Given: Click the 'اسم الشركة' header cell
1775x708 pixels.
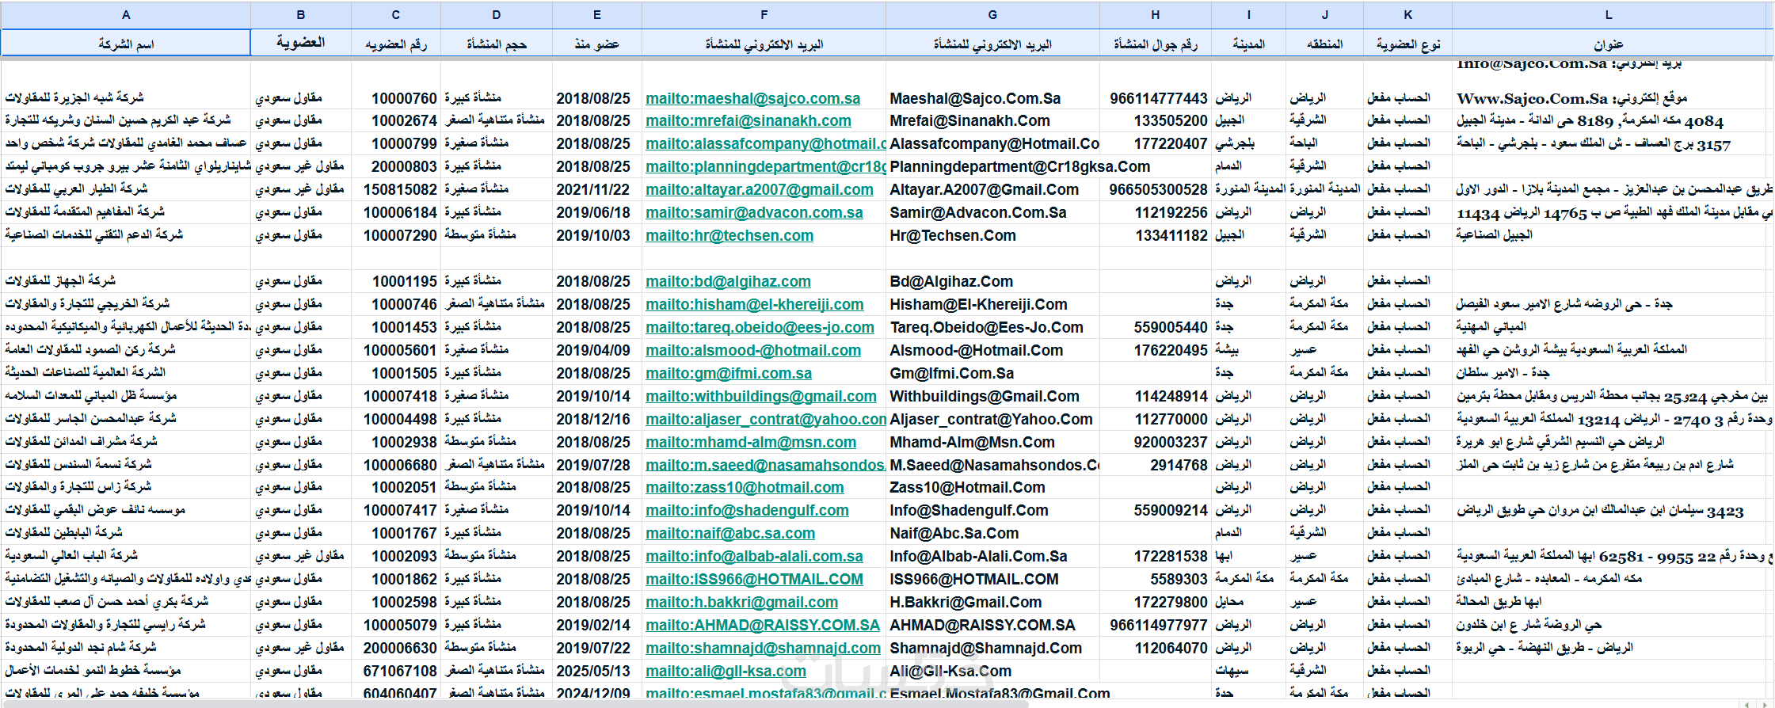Looking at the screenshot, I should coord(126,44).
